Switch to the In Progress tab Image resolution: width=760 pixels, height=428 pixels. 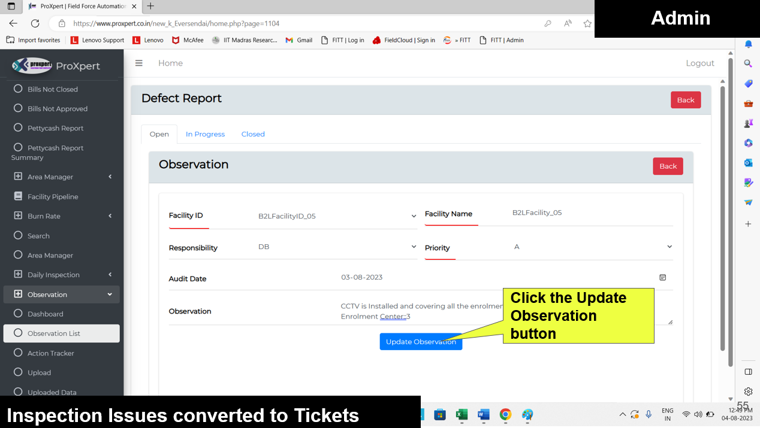[205, 134]
